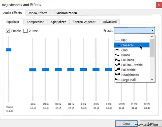This screenshot has width=162, height=127.
Task: Click the Flat preset curve icon
Action: (x=117, y=40)
